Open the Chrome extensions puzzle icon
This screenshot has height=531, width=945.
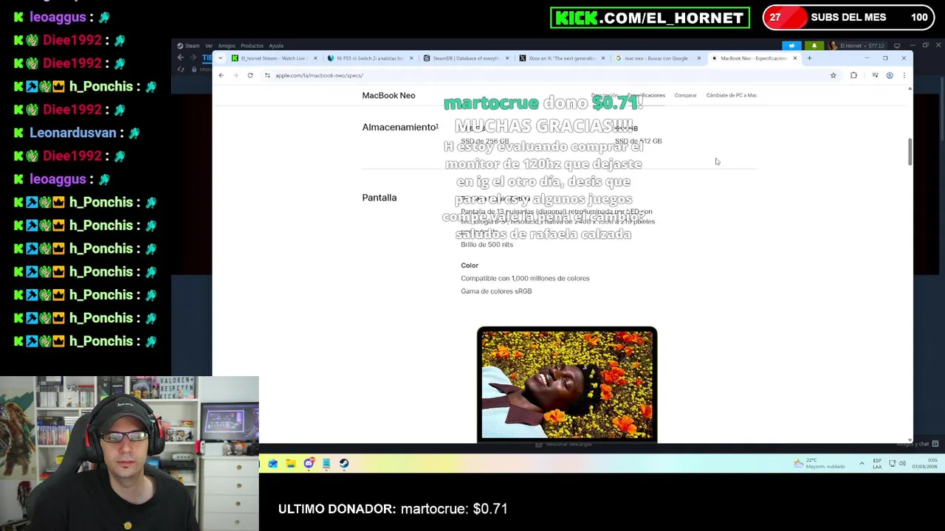click(x=853, y=75)
